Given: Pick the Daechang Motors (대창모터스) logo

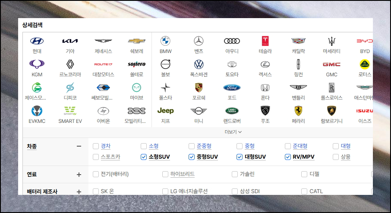Looking at the screenshot, I should pos(103,64).
